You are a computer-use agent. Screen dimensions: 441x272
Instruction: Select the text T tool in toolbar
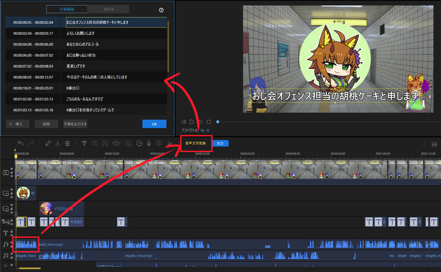pyautogui.click(x=84, y=143)
